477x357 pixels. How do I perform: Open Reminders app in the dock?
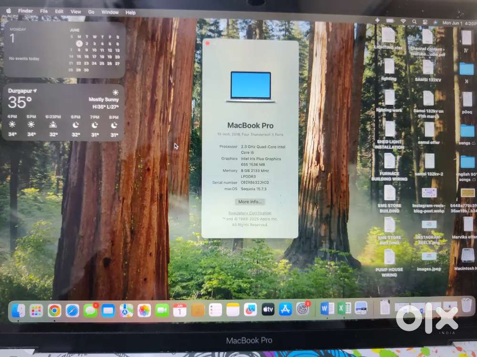216,310
